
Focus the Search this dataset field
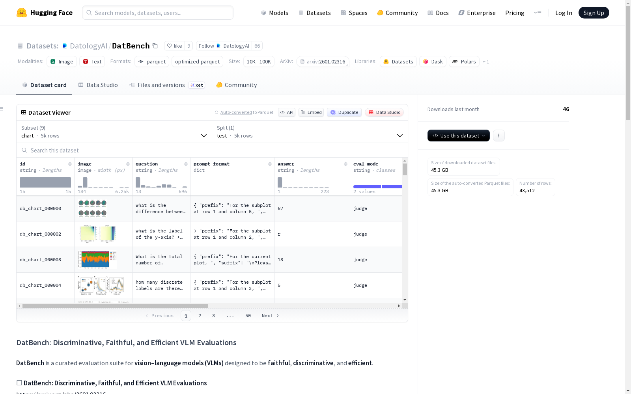pyautogui.click(x=212, y=150)
